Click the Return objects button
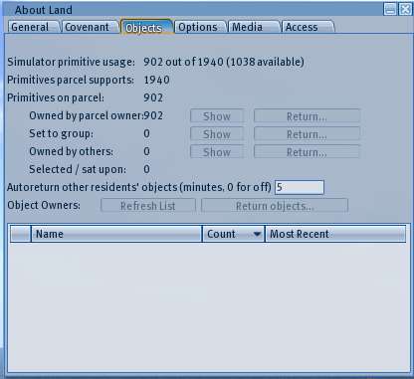The image size is (414, 379). coord(275,206)
